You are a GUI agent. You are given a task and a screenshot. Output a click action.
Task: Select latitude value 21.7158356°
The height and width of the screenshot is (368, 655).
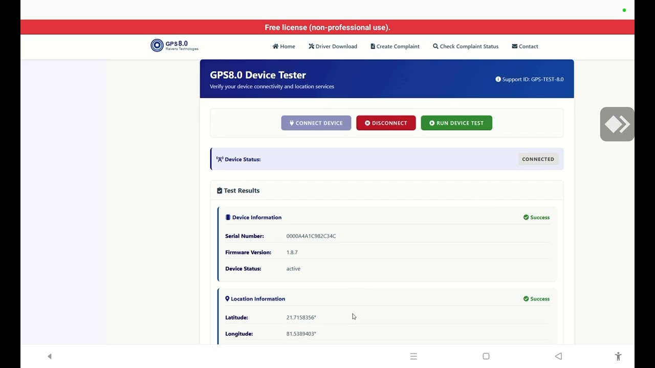[x=301, y=317]
